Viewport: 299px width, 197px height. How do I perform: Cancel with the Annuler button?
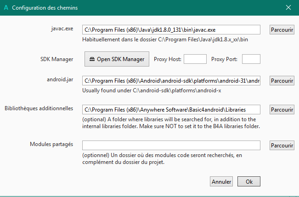(221, 181)
